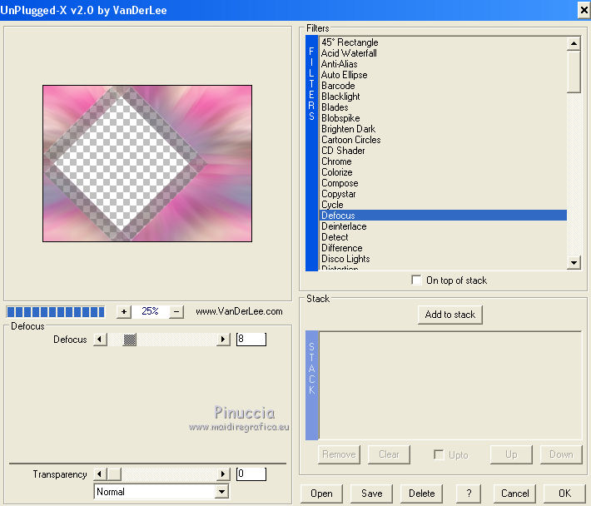Click the highlighted Defocus filter entry
591x506 pixels.
(x=443, y=216)
